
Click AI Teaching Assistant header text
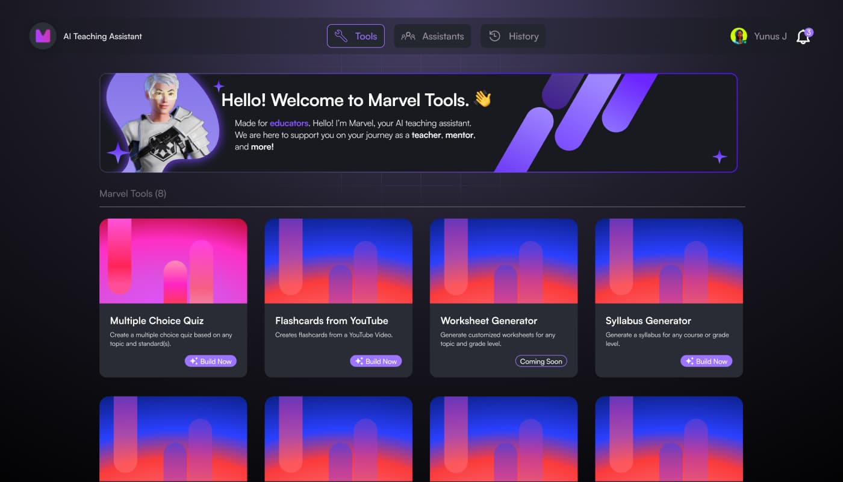tap(103, 36)
